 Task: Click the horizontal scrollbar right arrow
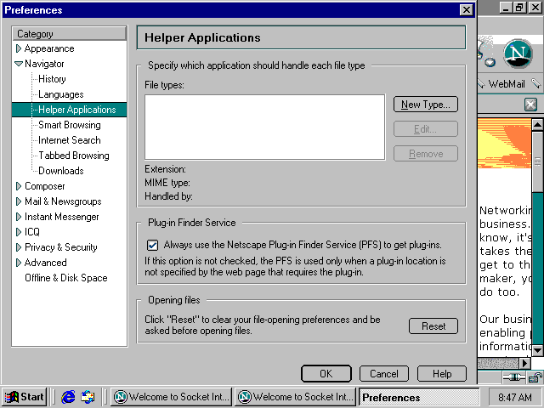525,363
